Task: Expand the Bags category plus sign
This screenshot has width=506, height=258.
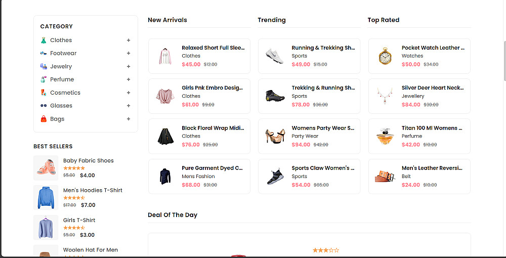Action: click(x=129, y=119)
